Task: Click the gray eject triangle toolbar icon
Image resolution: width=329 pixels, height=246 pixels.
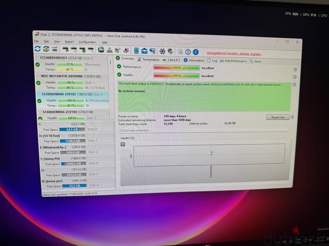Action: pos(109,50)
